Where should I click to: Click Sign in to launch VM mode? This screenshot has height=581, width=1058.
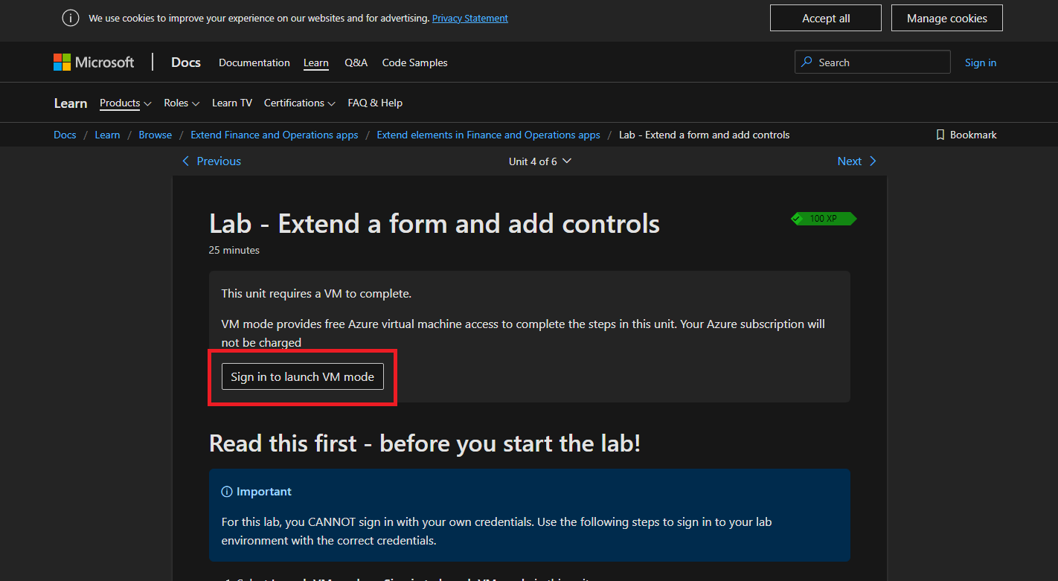click(x=303, y=377)
